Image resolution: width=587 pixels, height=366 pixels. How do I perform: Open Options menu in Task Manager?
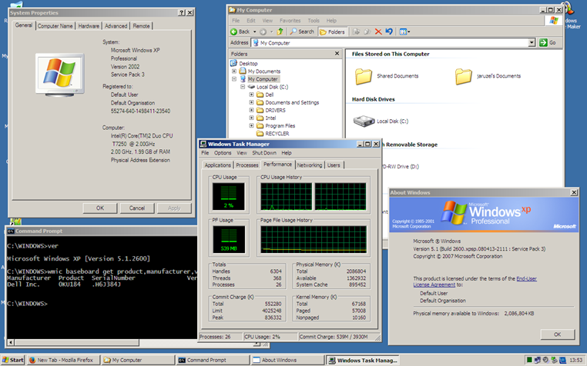[223, 153]
